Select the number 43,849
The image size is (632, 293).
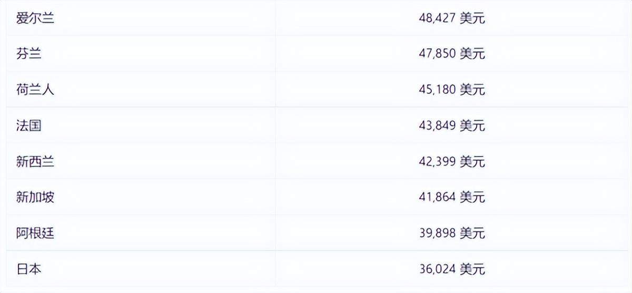click(437, 125)
